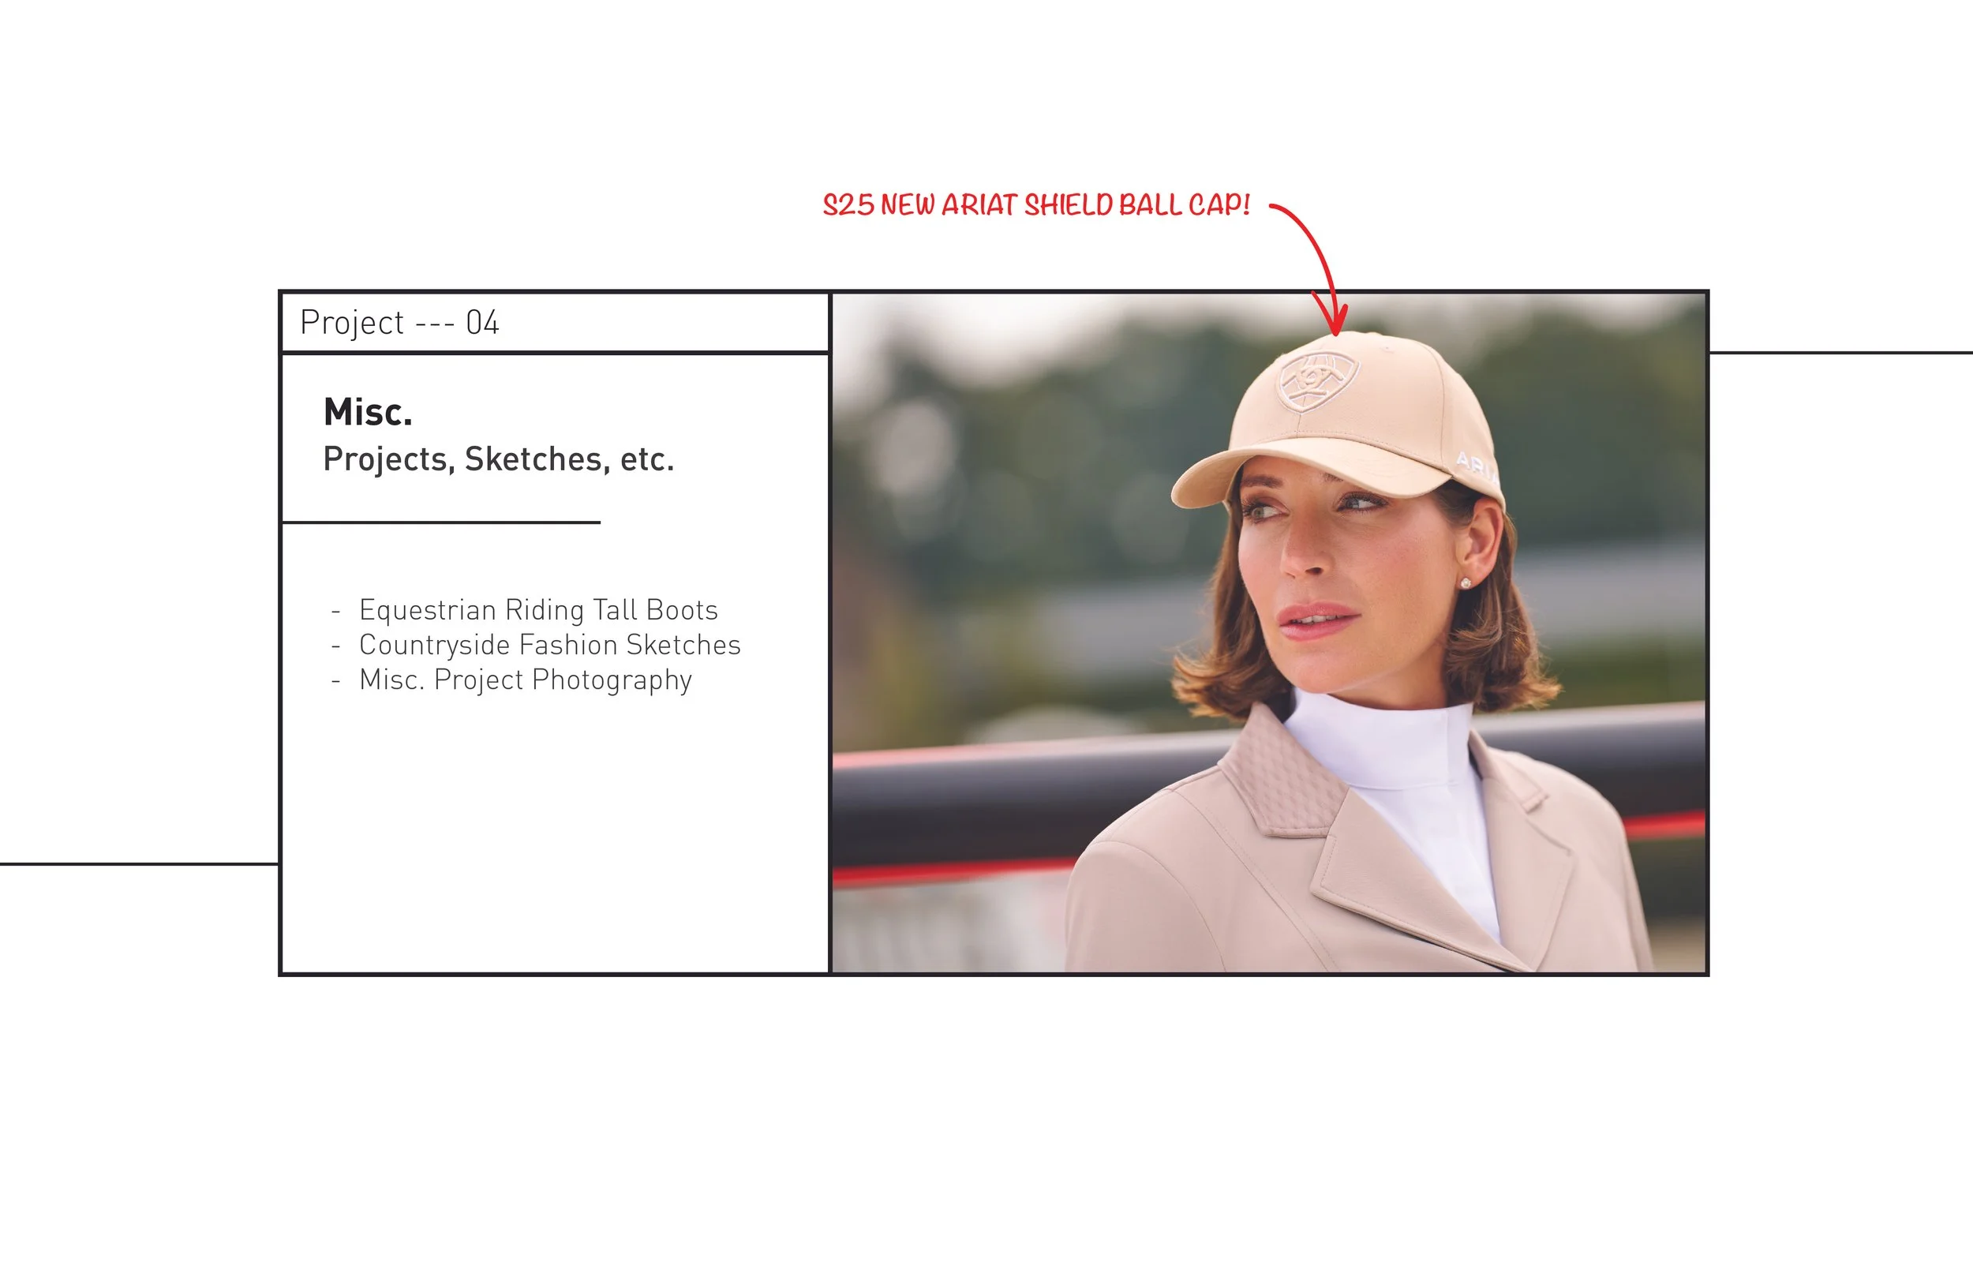Click the short divider line under the subtitle
Image resolution: width=1973 pixels, height=1277 pixels.
click(441, 522)
